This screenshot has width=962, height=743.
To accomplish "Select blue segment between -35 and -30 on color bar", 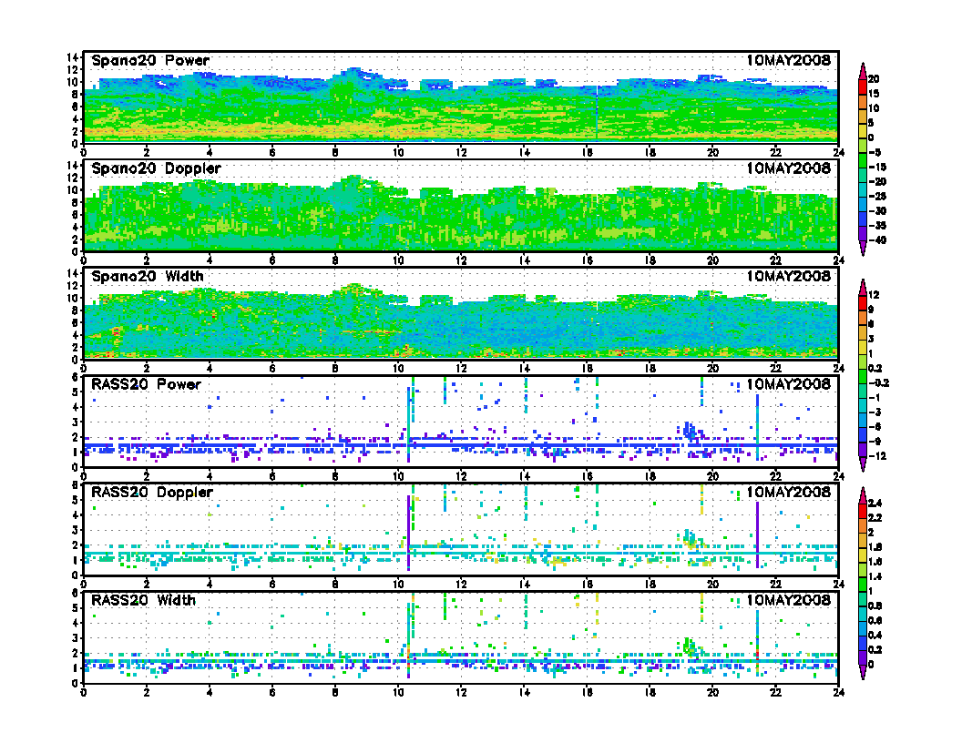I will [x=863, y=219].
